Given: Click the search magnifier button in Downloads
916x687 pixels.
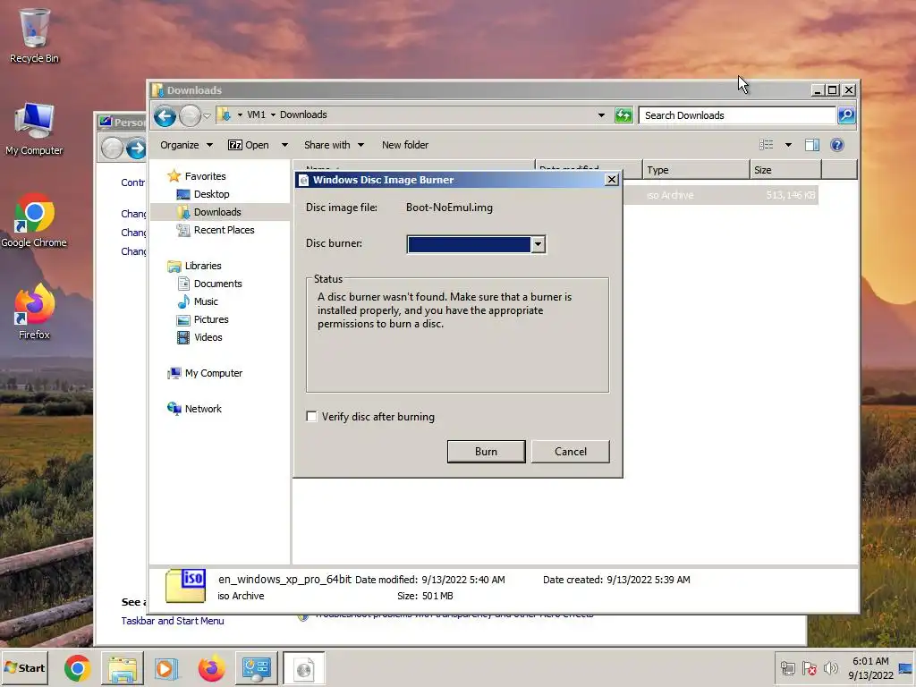Looking at the screenshot, I should pos(846,115).
